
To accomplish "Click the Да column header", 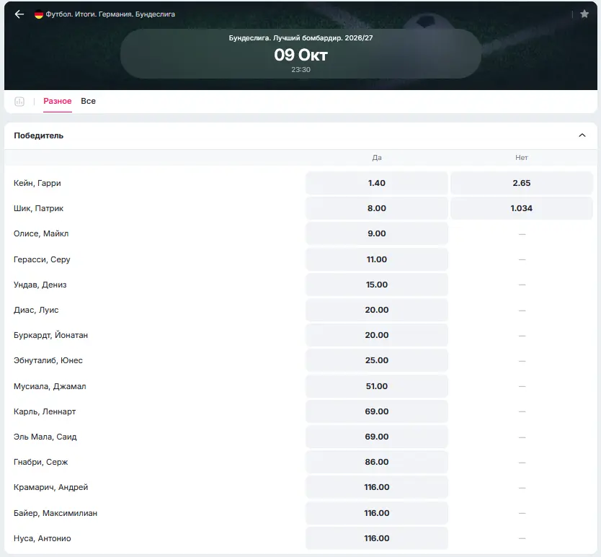I will [x=377, y=158].
